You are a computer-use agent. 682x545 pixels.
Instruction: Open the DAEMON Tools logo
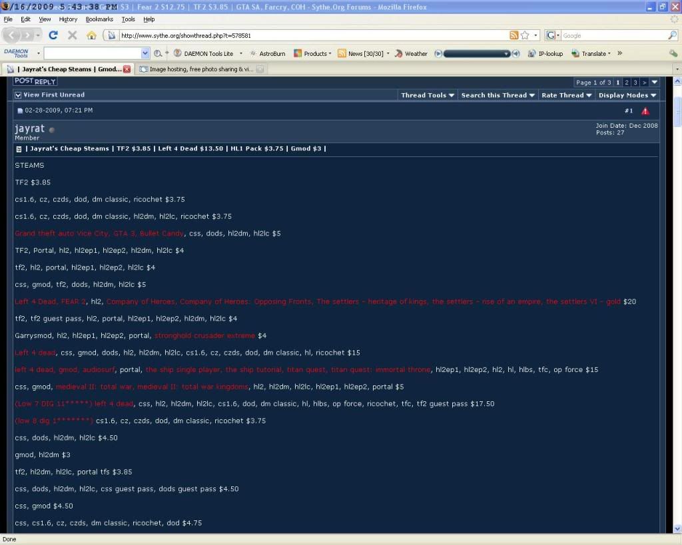coord(16,53)
